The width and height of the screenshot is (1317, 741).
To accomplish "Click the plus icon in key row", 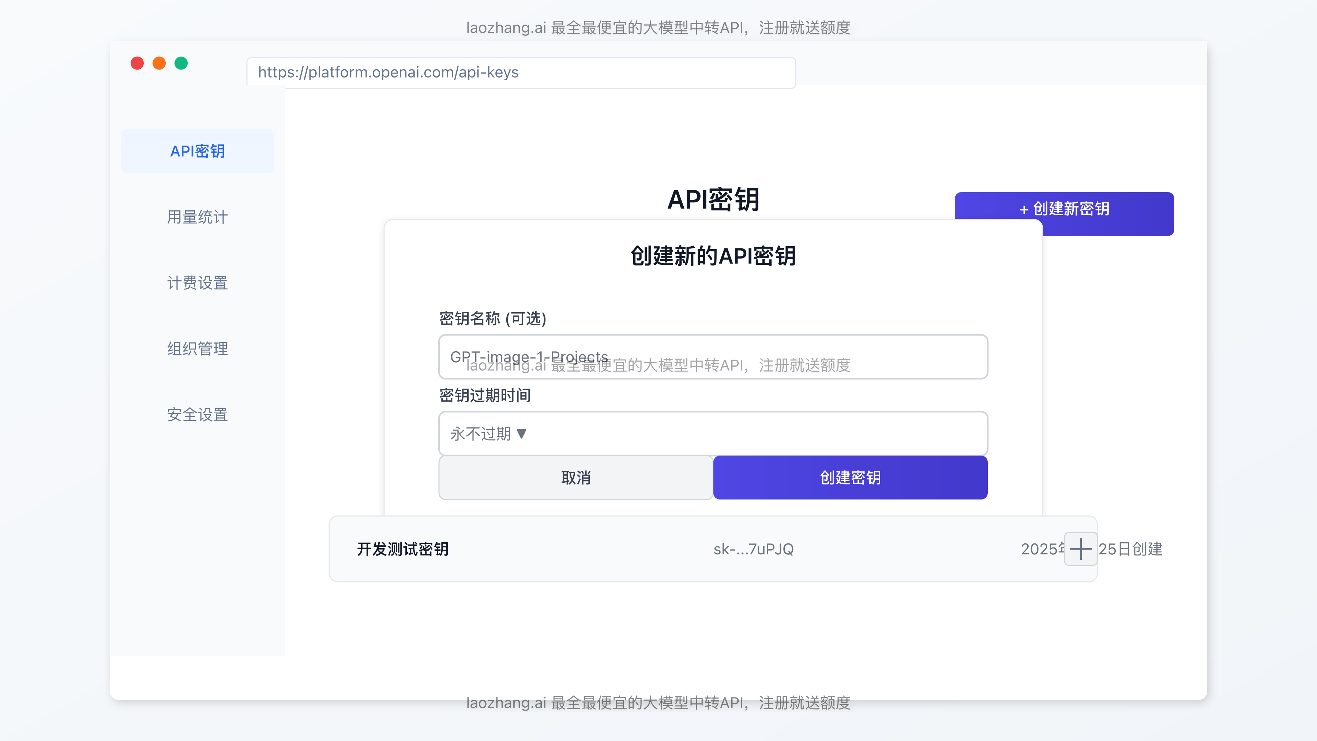I will 1080,549.
